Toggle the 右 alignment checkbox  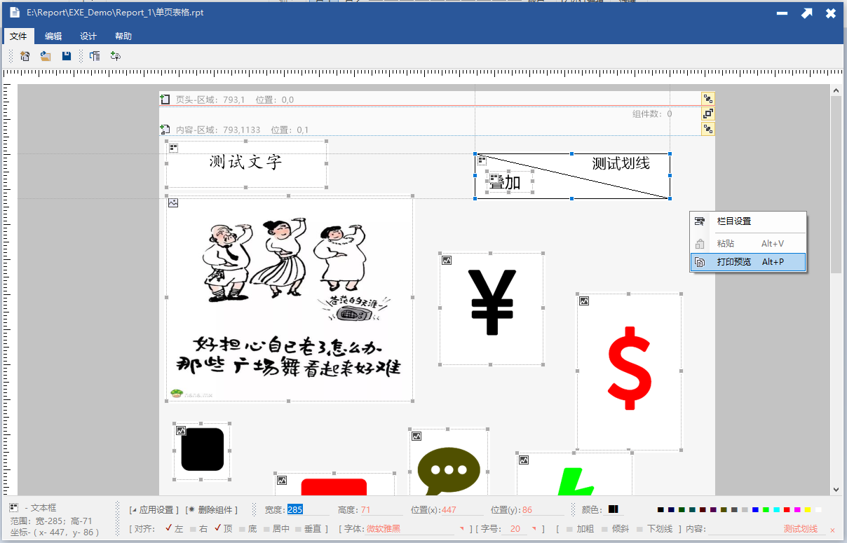pyautogui.click(x=193, y=529)
